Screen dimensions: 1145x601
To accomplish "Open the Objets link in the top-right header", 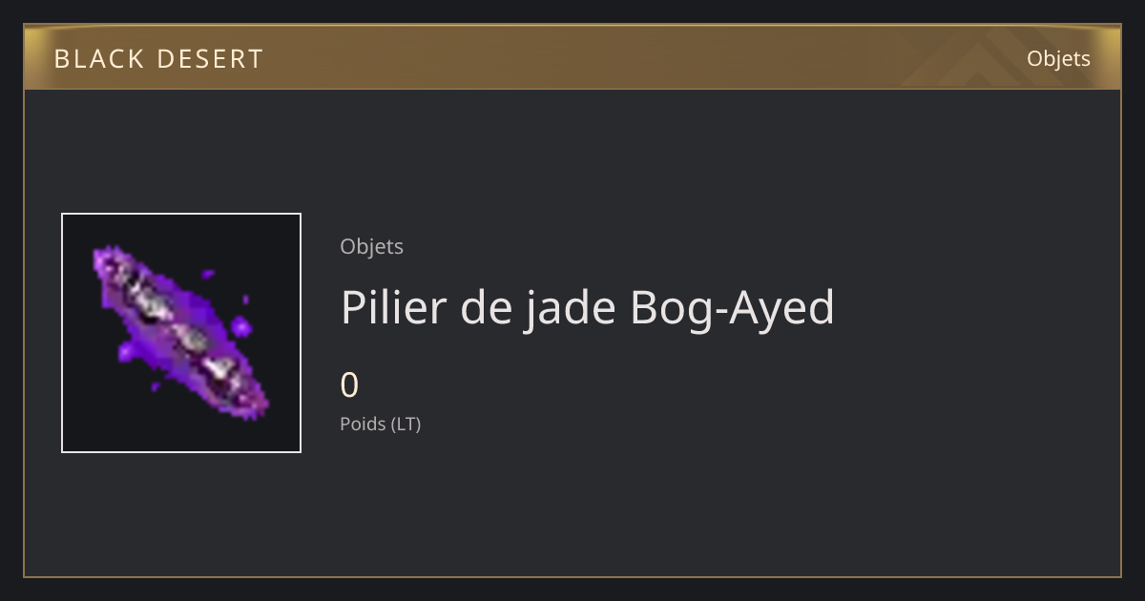I will coord(1058,58).
